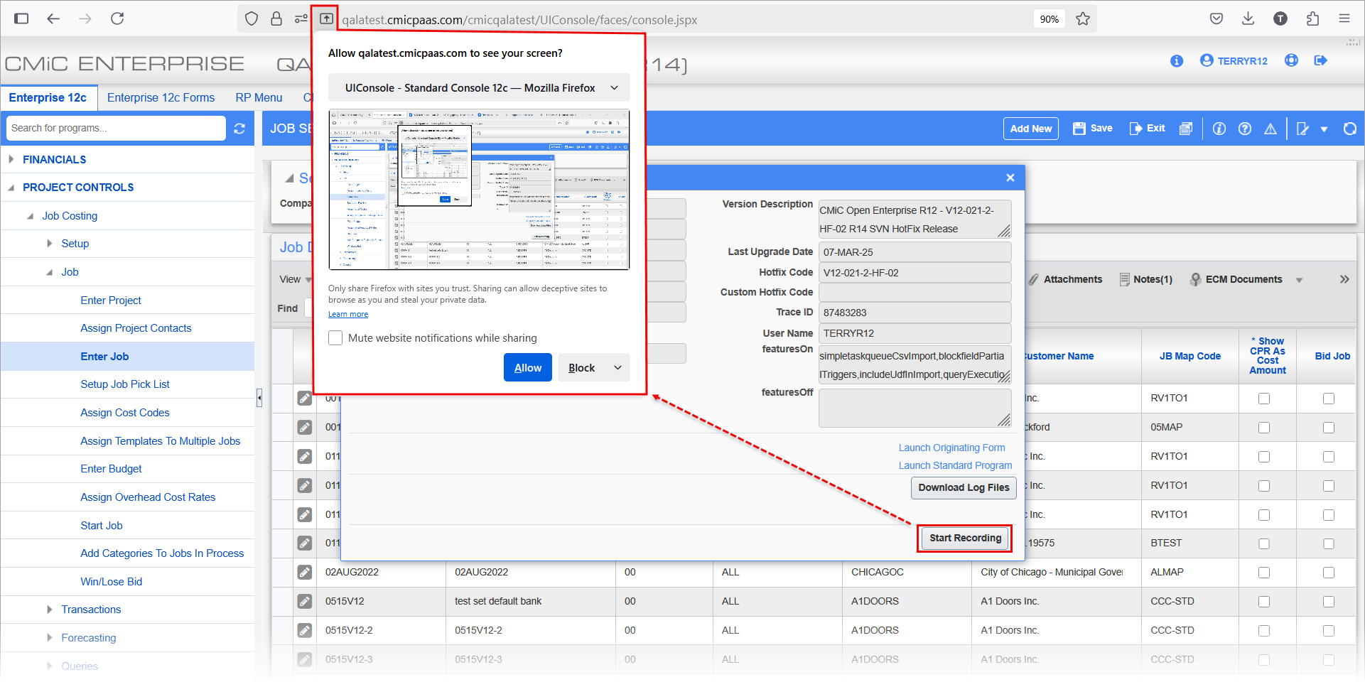This screenshot has height=682, width=1365.
Task: Follow the Launch Originating Form link
Action: coord(951,448)
